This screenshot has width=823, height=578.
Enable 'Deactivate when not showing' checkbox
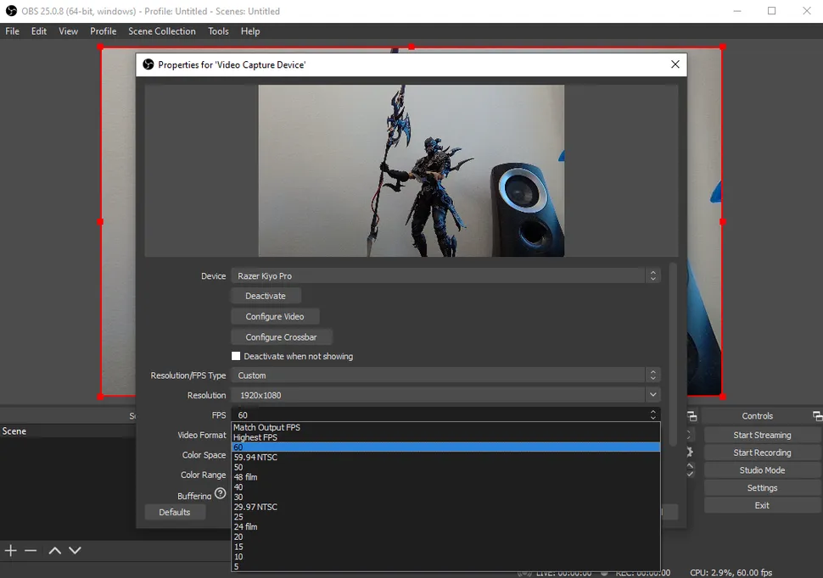pyautogui.click(x=237, y=357)
